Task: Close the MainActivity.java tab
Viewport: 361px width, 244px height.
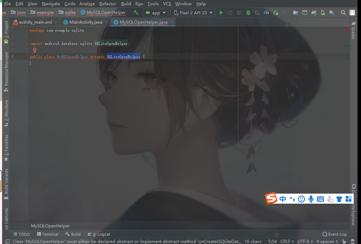Action: pyautogui.click(x=106, y=22)
